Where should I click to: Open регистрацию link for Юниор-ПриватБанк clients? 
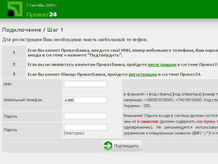pyautogui.click(x=143, y=74)
